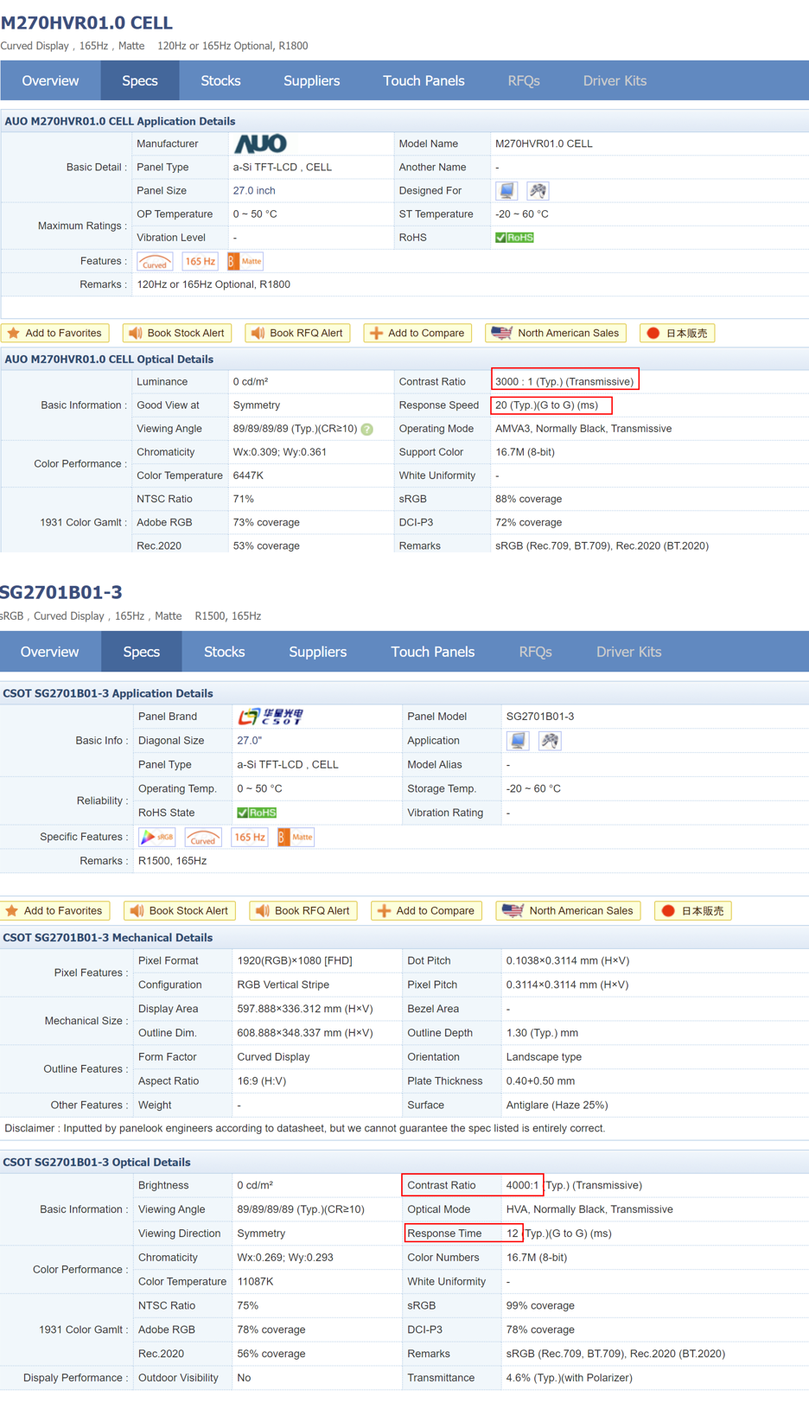Click transmittance value 4.6% (Typ.)
809x1409 pixels.
569,1378
